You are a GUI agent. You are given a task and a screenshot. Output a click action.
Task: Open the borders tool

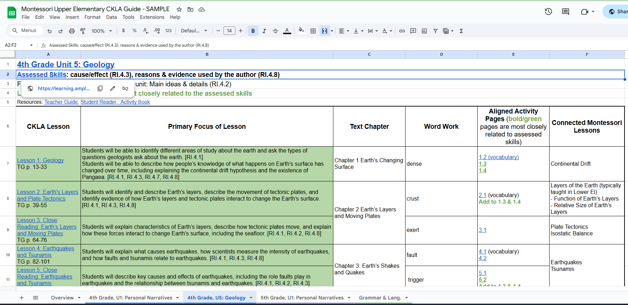(313, 31)
